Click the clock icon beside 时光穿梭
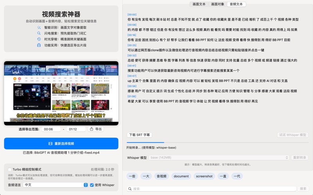This screenshot has height=195, width=313. pos(39,39)
